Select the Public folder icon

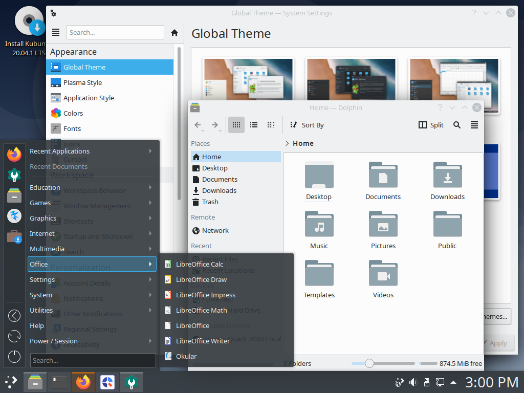(447, 224)
